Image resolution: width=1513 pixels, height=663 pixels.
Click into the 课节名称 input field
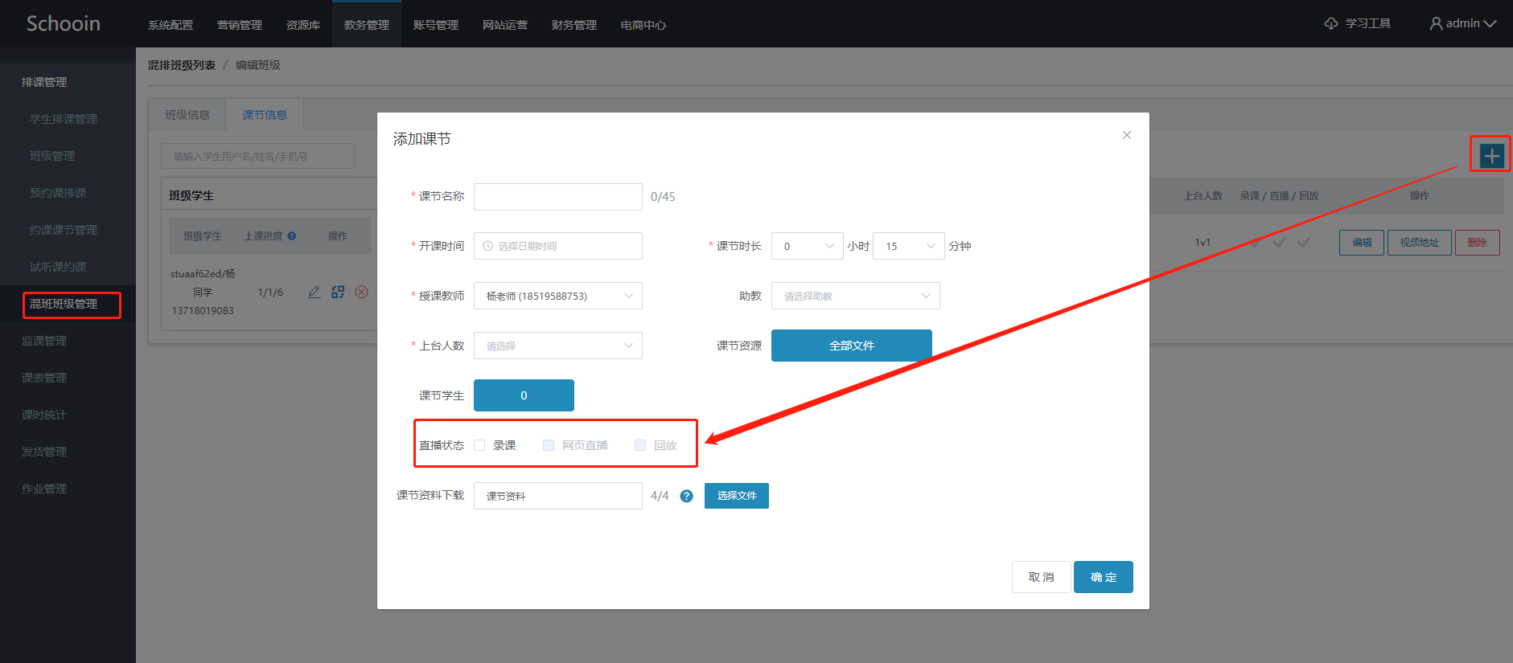click(558, 197)
